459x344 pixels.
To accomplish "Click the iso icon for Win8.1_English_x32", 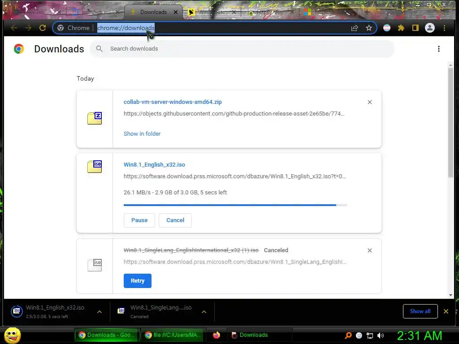I will [x=95, y=167].
